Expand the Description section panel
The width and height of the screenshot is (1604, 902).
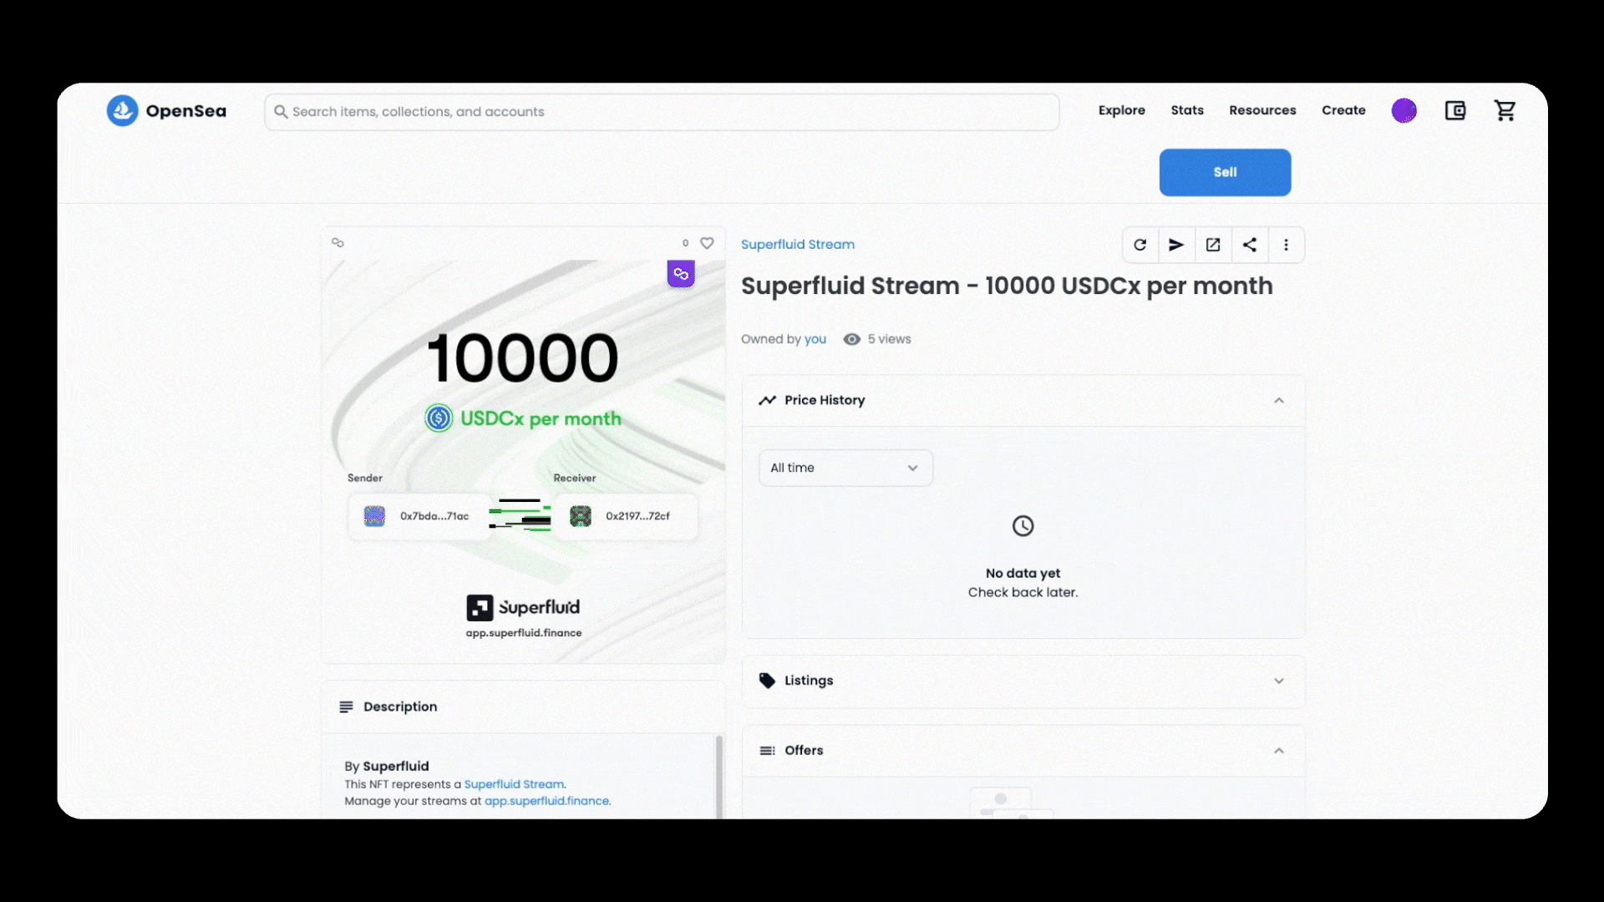tap(523, 706)
